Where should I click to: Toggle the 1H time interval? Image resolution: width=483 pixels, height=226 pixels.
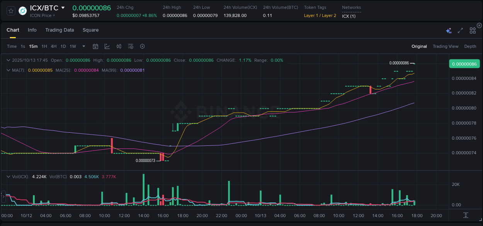44,46
